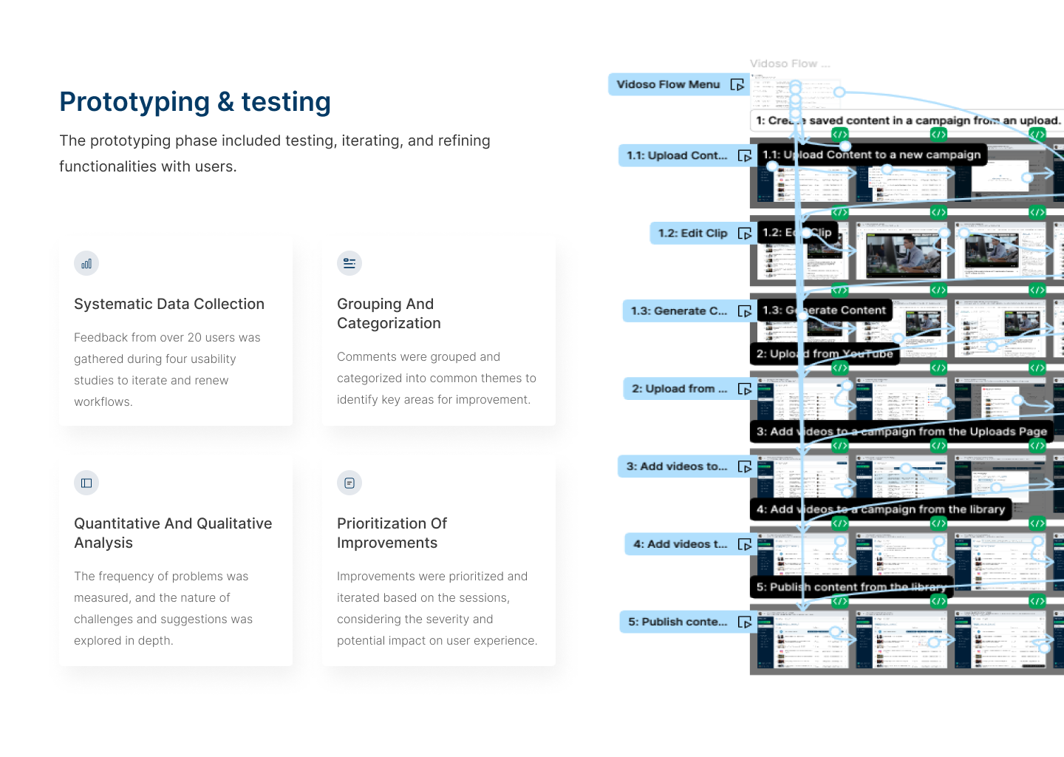
Task: Click the 4: Add videos from the library frame label
Action: pyautogui.click(x=880, y=509)
